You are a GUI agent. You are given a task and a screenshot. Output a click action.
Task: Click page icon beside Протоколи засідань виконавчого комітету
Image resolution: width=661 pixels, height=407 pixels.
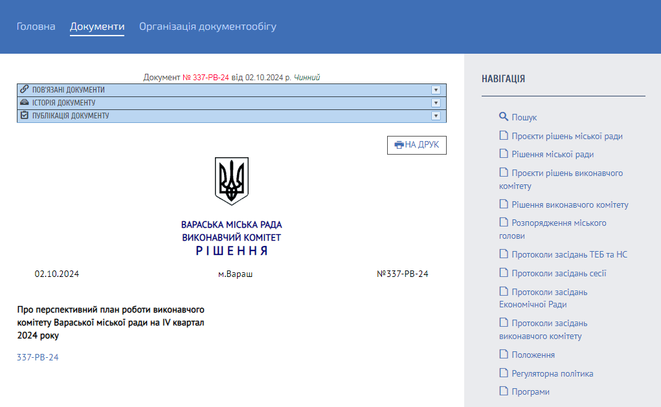[503, 322]
